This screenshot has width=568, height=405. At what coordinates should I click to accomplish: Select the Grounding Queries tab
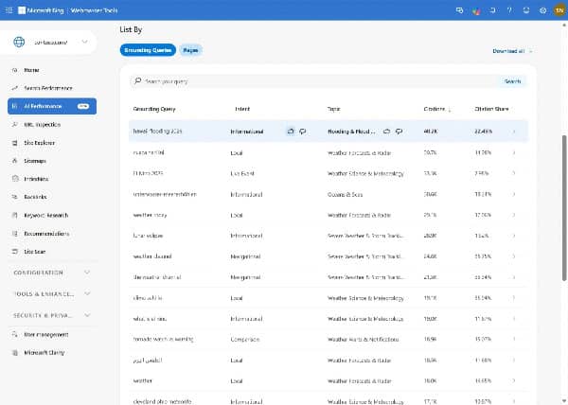tap(148, 50)
